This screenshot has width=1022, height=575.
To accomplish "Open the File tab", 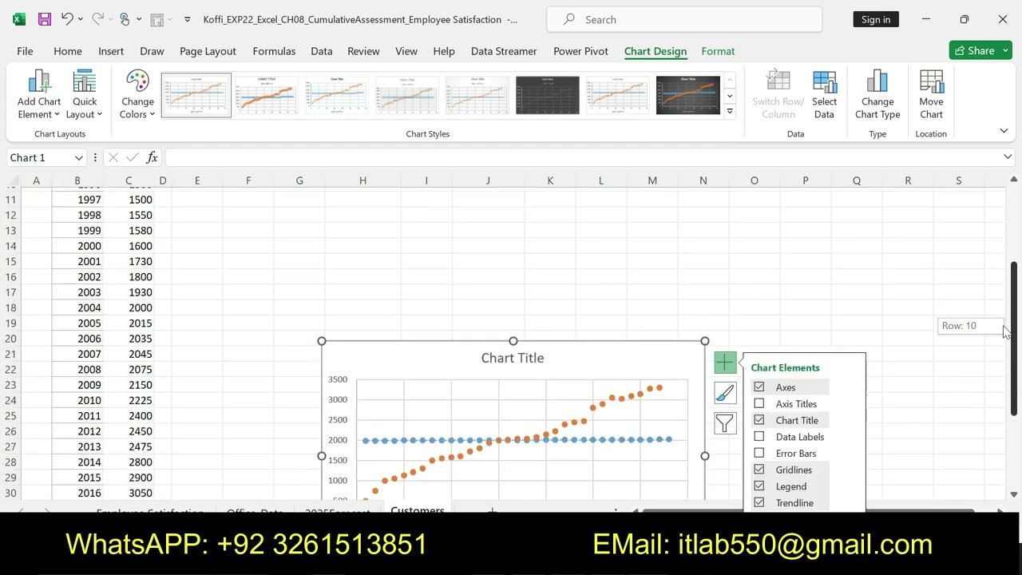I will pyautogui.click(x=25, y=50).
